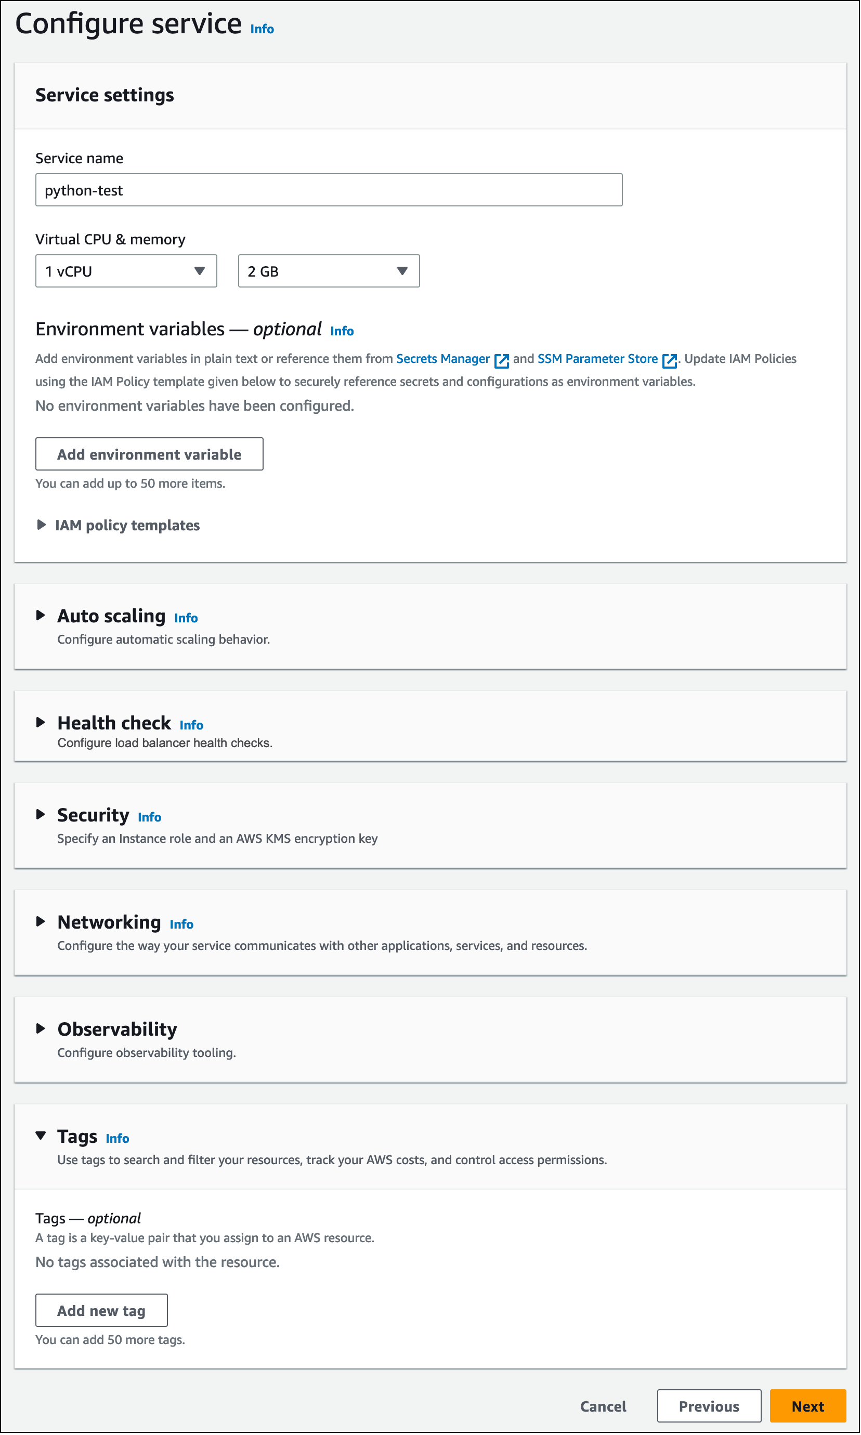Image resolution: width=861 pixels, height=1435 pixels.
Task: Click the Previous button
Action: [709, 1406]
